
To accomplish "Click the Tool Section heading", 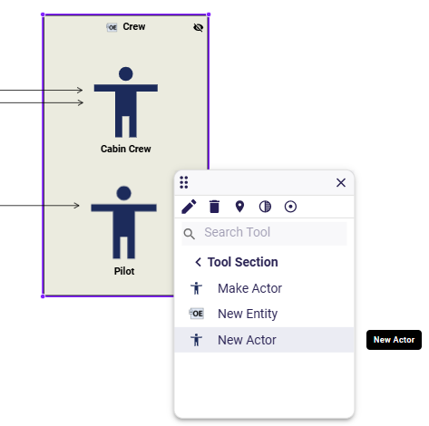I will click(242, 262).
